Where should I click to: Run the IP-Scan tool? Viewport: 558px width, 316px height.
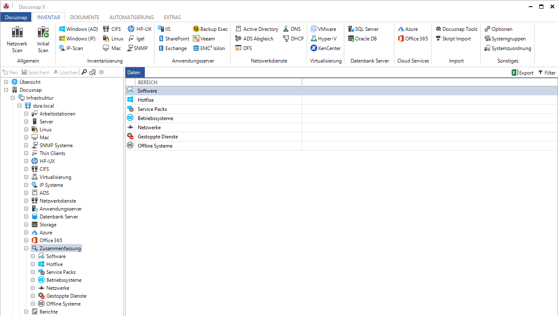click(71, 48)
